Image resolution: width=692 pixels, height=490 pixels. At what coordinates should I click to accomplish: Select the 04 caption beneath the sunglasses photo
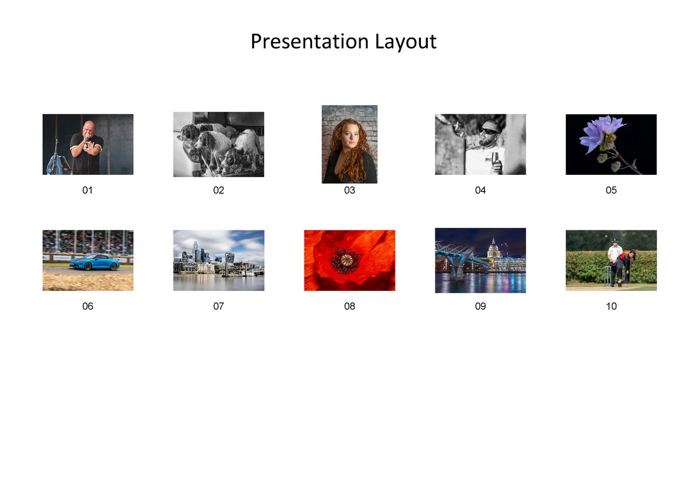tap(480, 190)
